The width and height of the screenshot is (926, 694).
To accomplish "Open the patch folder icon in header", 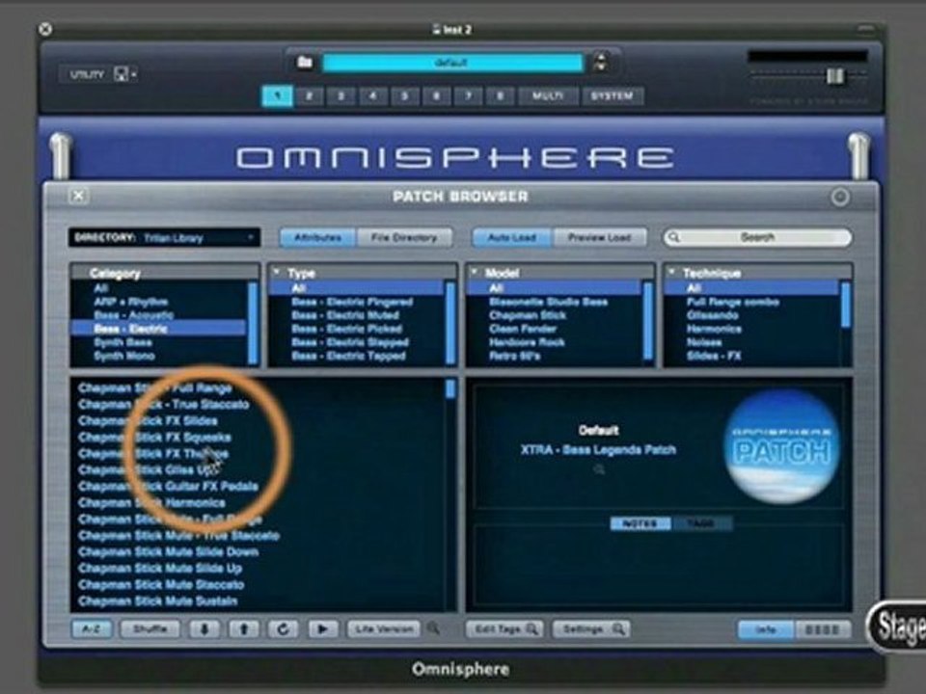I will (305, 62).
